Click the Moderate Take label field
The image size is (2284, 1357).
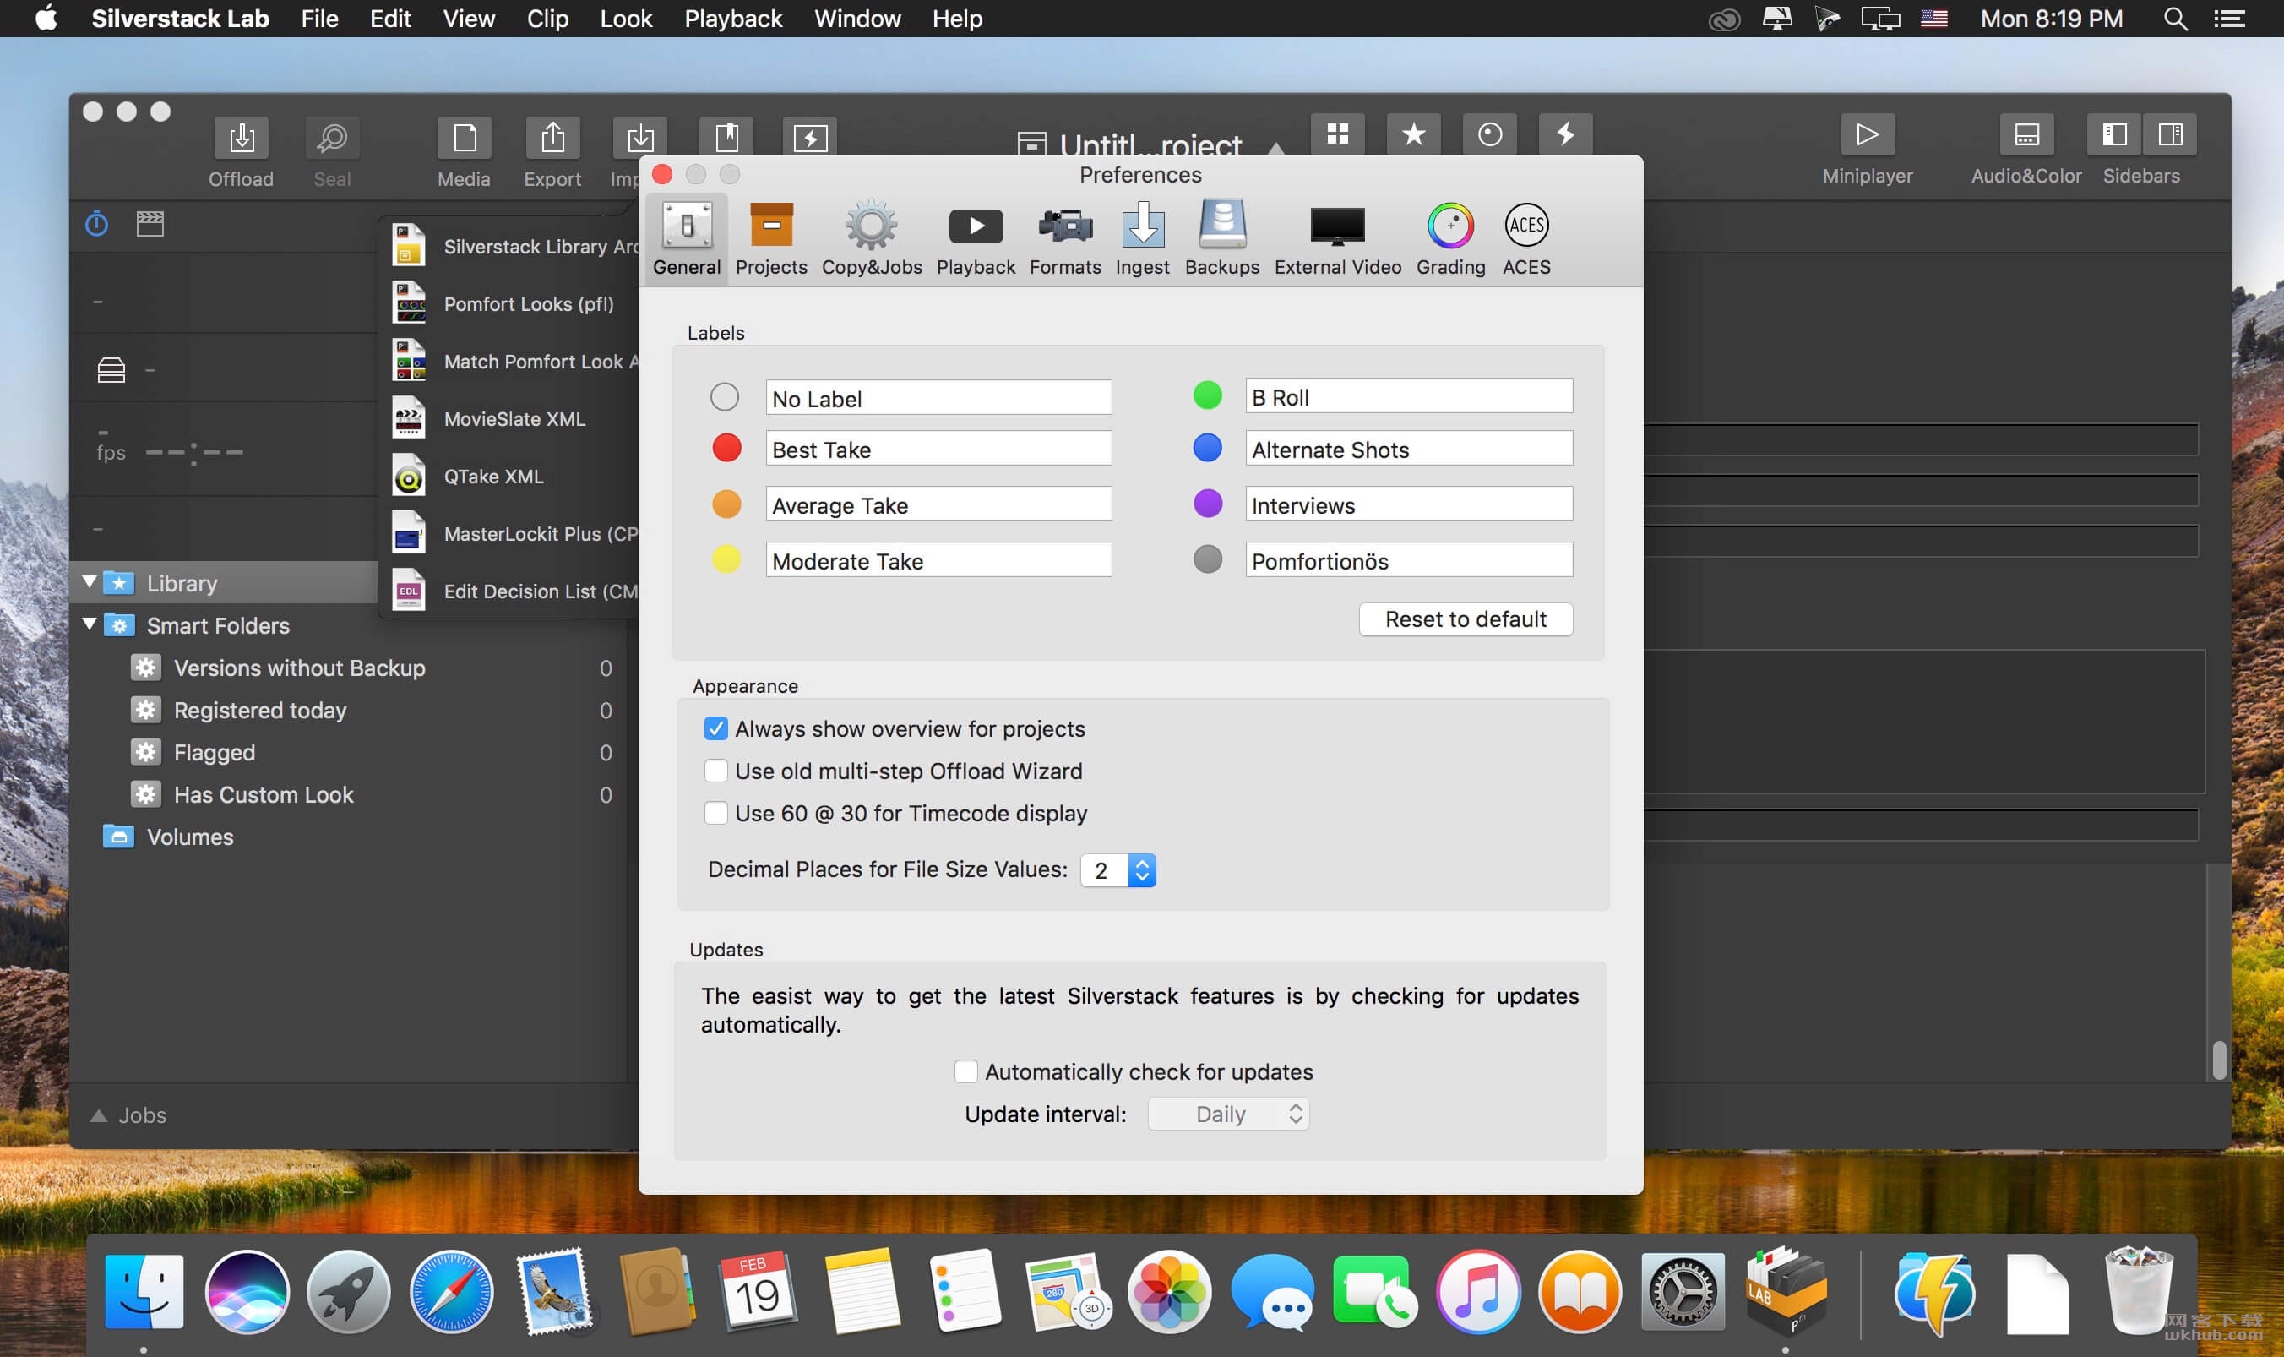pos(938,559)
